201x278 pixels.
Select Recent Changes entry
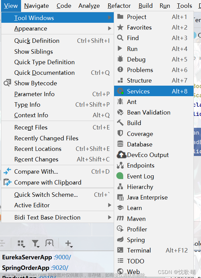click(x=58, y=159)
